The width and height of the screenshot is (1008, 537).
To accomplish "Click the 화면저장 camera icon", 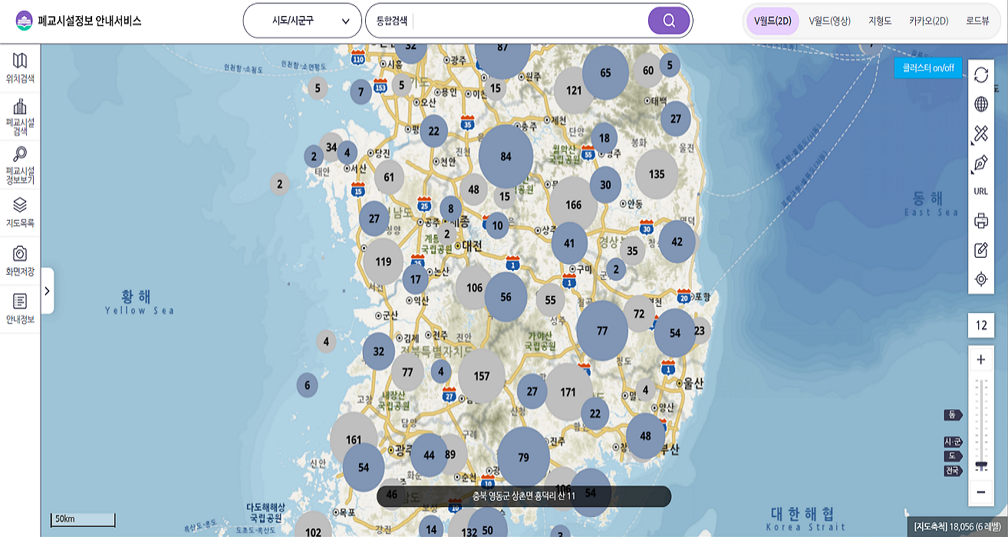I will pos(20,259).
